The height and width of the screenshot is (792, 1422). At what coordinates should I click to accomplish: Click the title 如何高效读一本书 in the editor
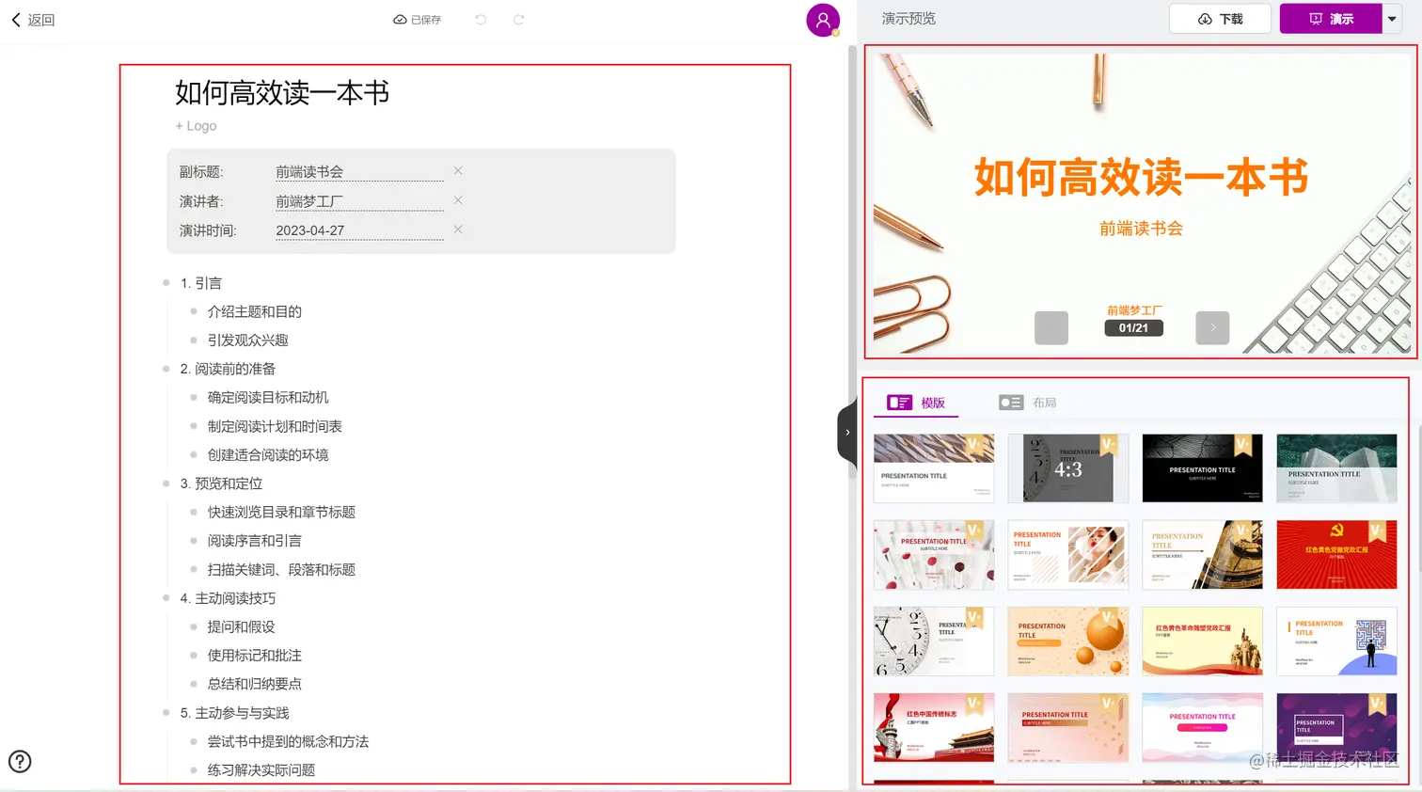coord(282,92)
